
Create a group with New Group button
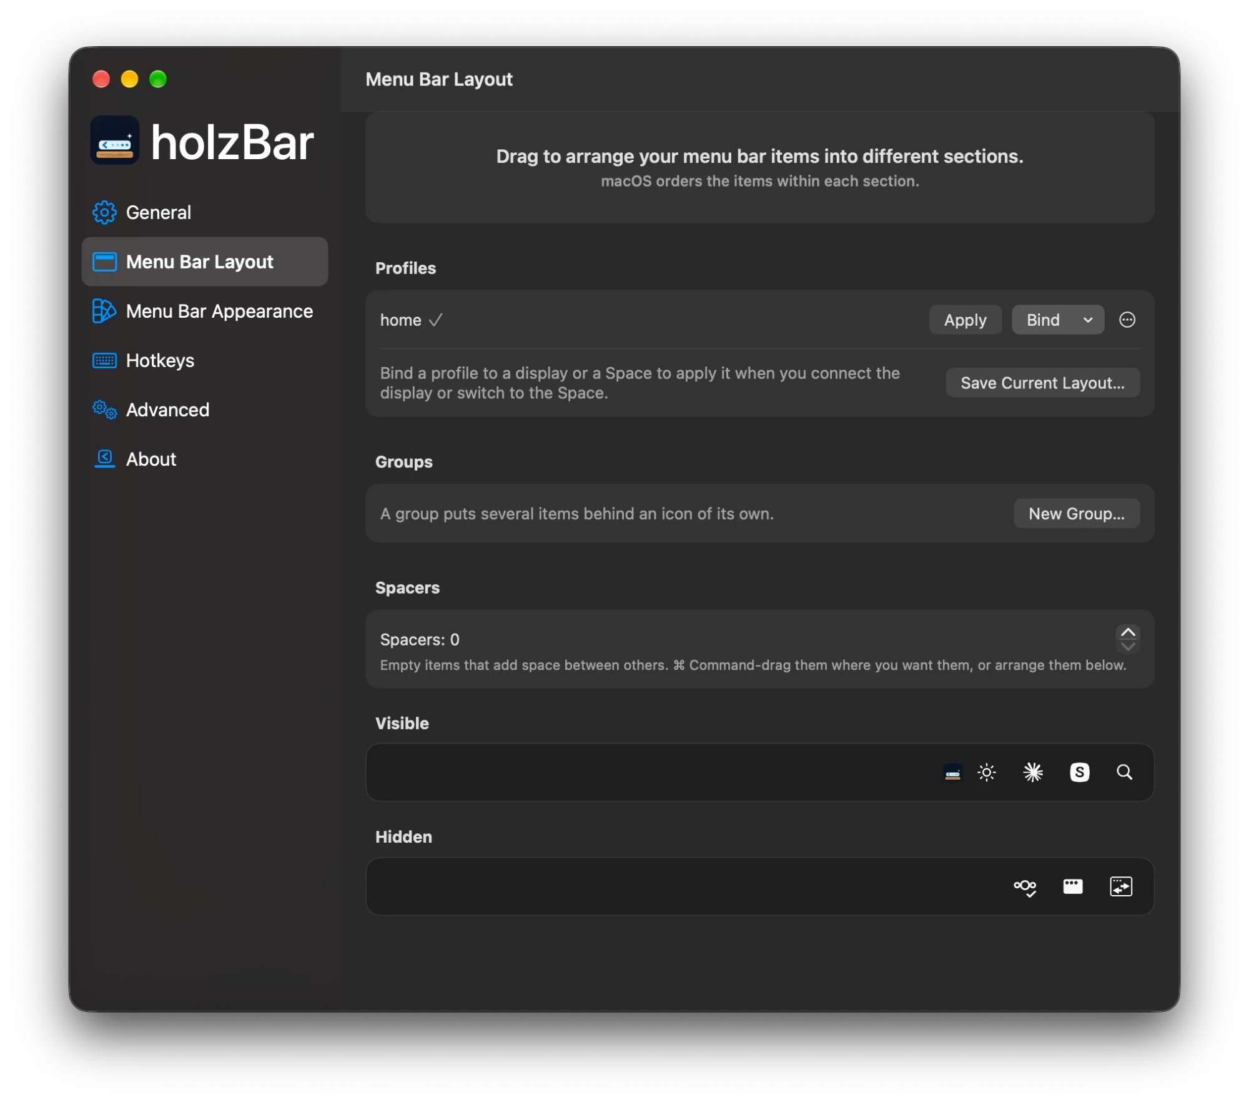[1076, 513]
